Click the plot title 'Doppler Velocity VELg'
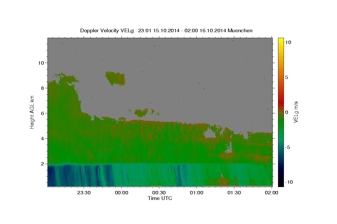 107,31
